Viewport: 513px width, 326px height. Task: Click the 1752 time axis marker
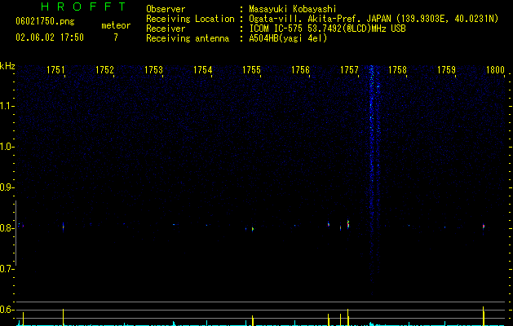click(x=104, y=70)
